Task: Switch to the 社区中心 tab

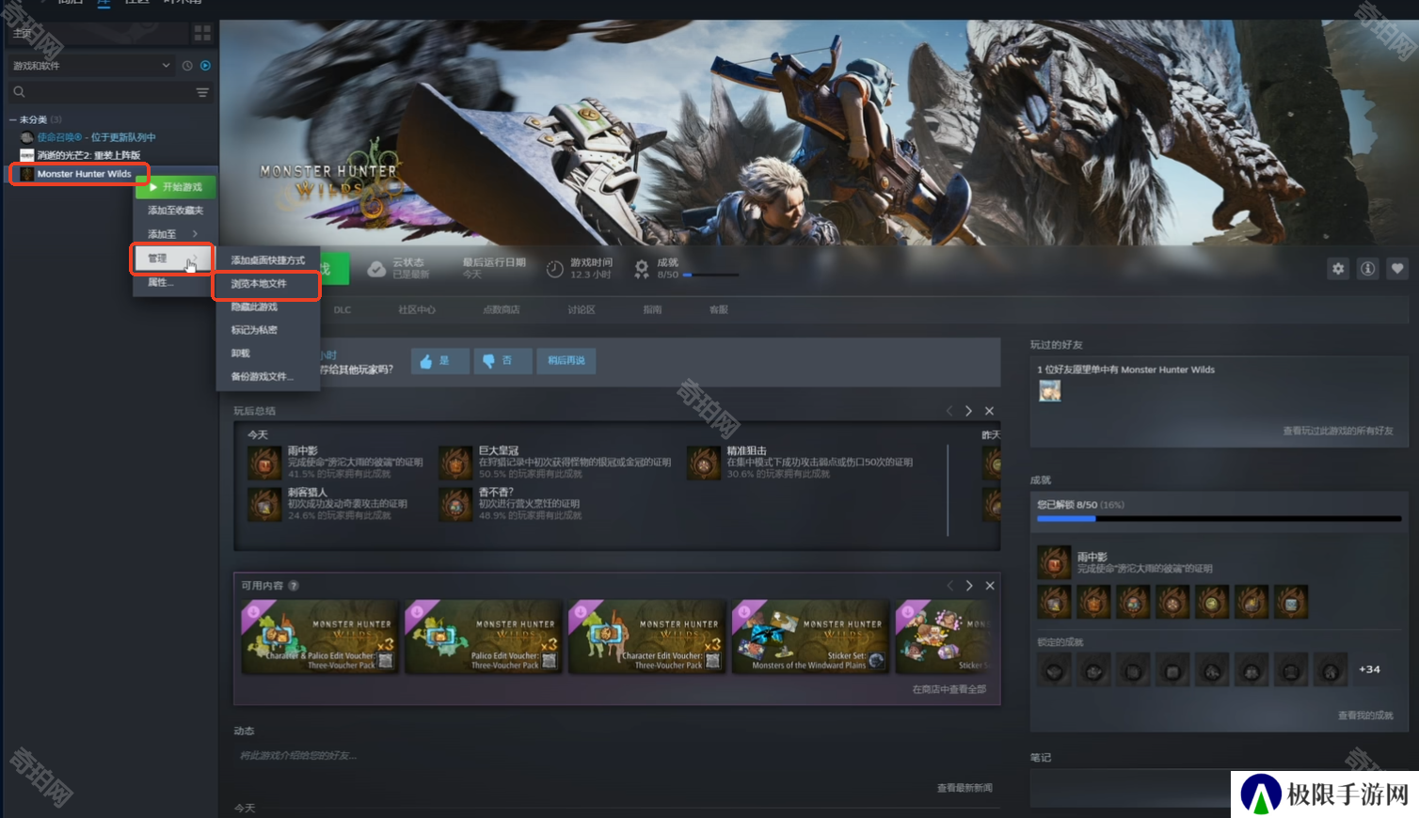Action: (x=417, y=309)
